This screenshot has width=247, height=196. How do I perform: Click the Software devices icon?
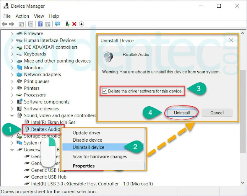[20, 108]
